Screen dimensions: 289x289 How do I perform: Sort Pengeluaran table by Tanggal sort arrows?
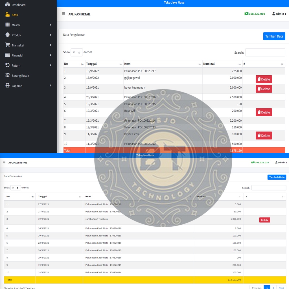(x=120, y=64)
